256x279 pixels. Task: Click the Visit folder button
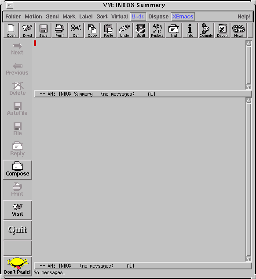pos(18,210)
